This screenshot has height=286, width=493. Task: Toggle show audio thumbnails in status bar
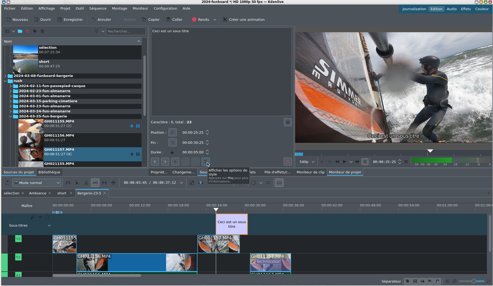click(422, 281)
